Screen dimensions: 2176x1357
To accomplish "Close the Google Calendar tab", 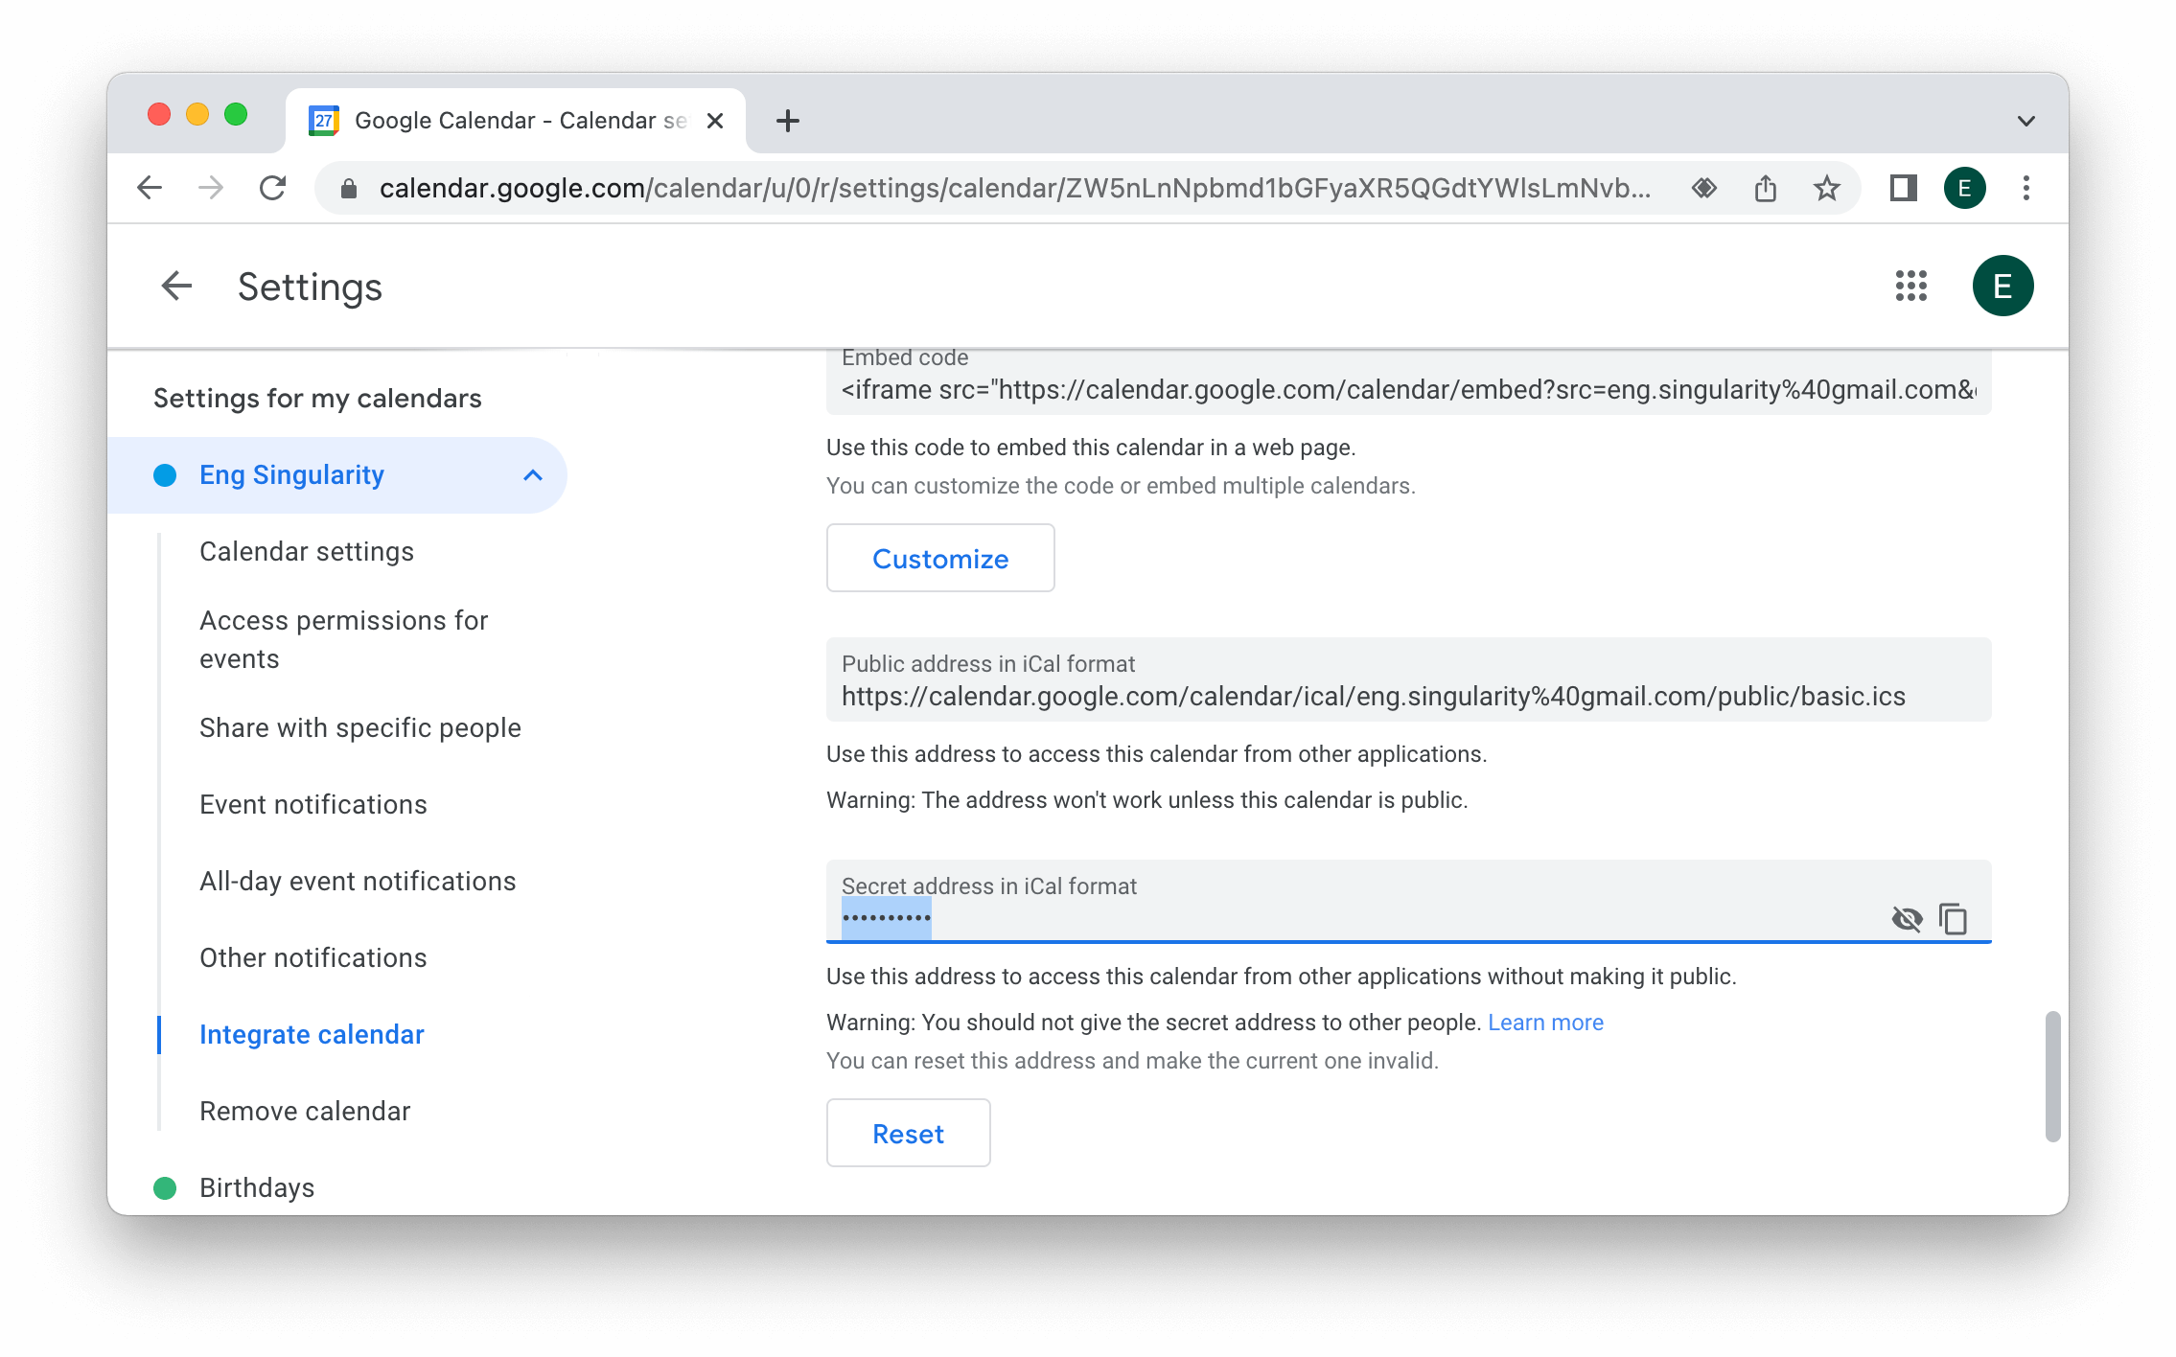I will (x=715, y=121).
